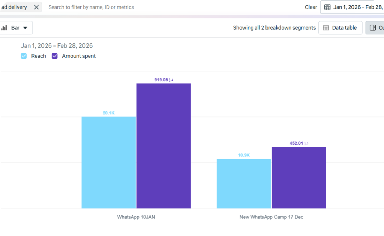Expand the Bar chart type dropdown arrow
This screenshot has height=236, width=384.
[x=25, y=28]
